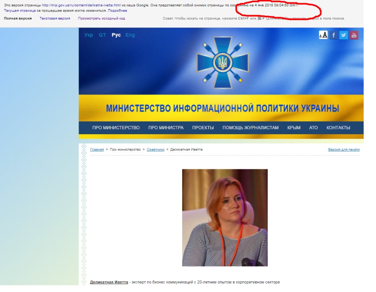
Task: Open the Версия для печати link
Action: point(344,149)
